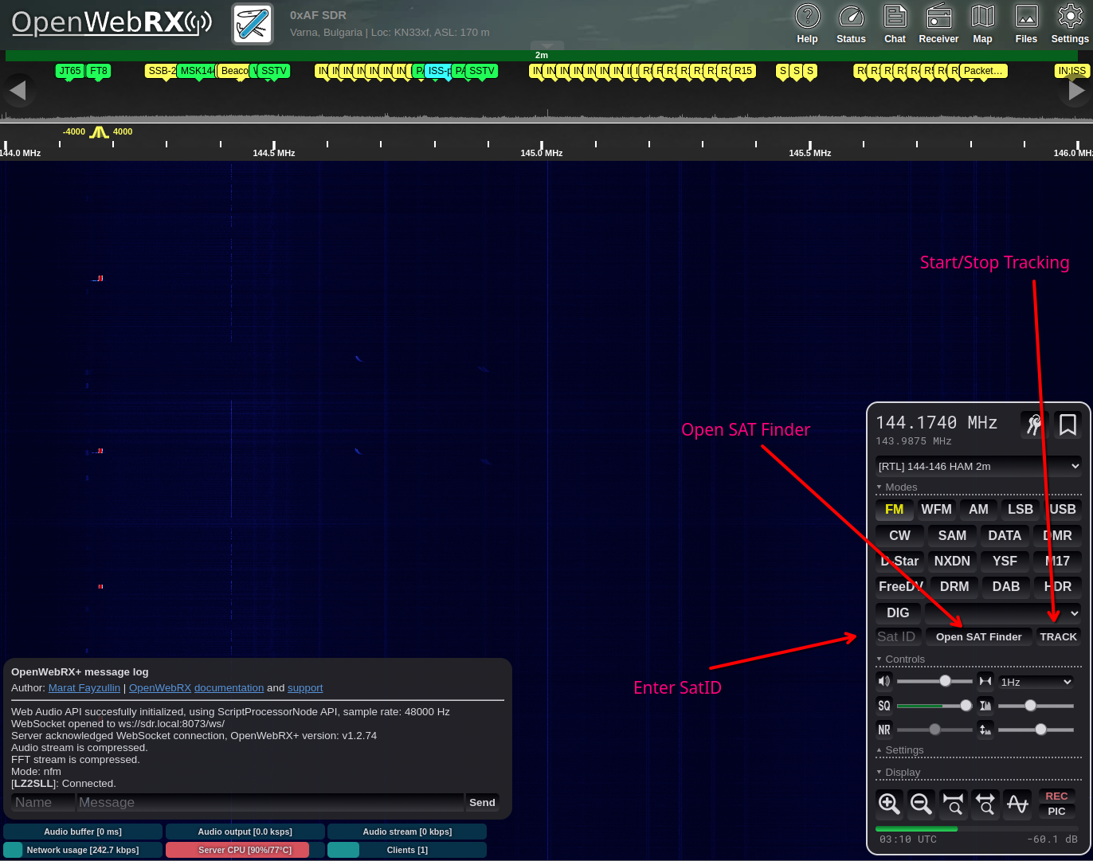This screenshot has width=1093, height=861.
Task: Switch to WFM mode
Action: 936,510
